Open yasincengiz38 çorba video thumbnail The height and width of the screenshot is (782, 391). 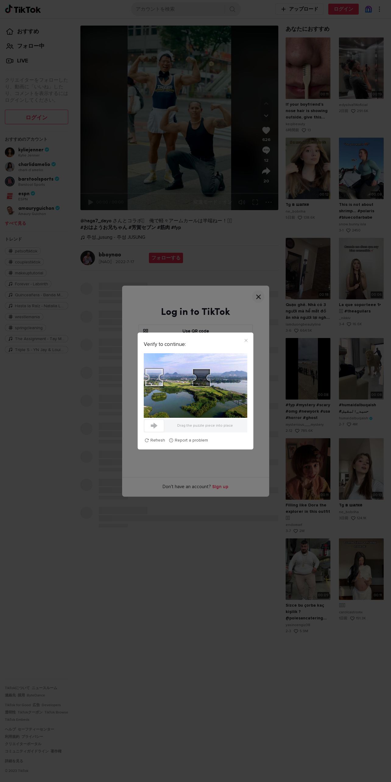[x=308, y=569]
